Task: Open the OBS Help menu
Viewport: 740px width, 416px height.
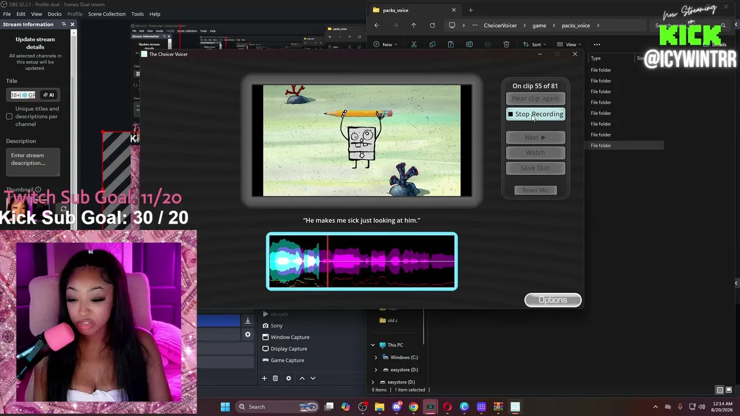Action: click(x=155, y=14)
